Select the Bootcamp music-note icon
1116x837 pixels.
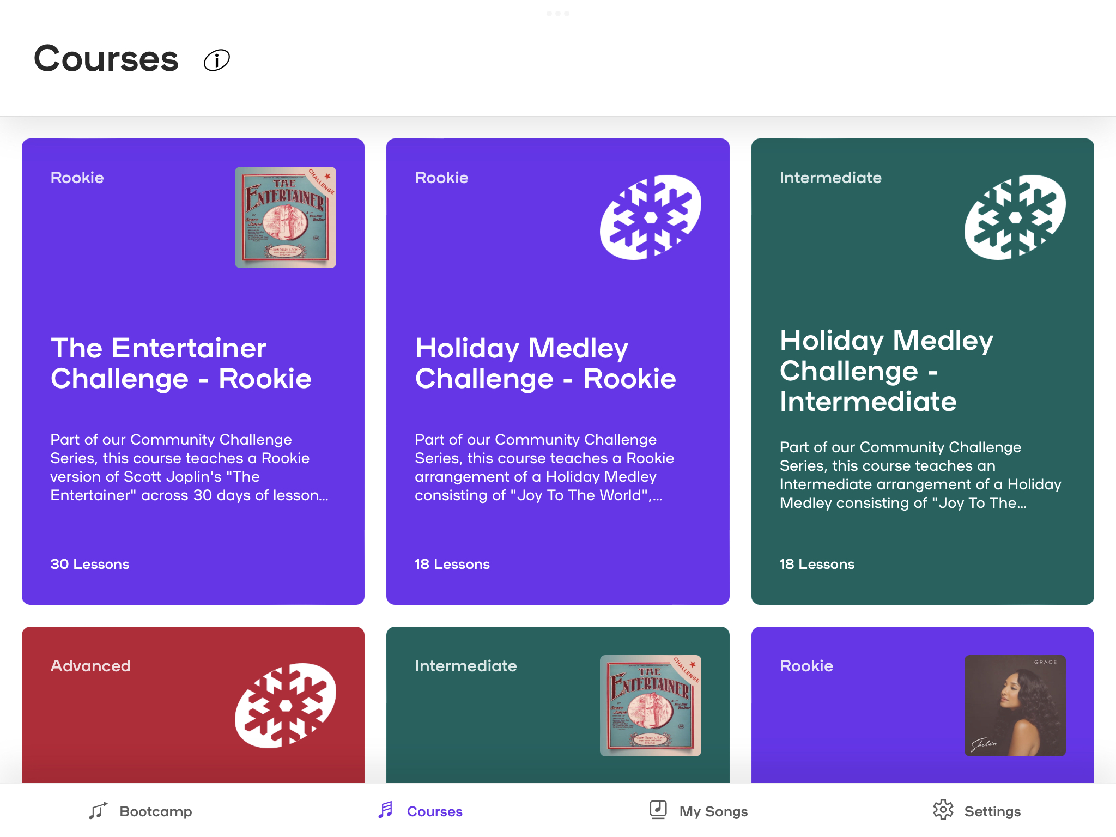tap(96, 811)
